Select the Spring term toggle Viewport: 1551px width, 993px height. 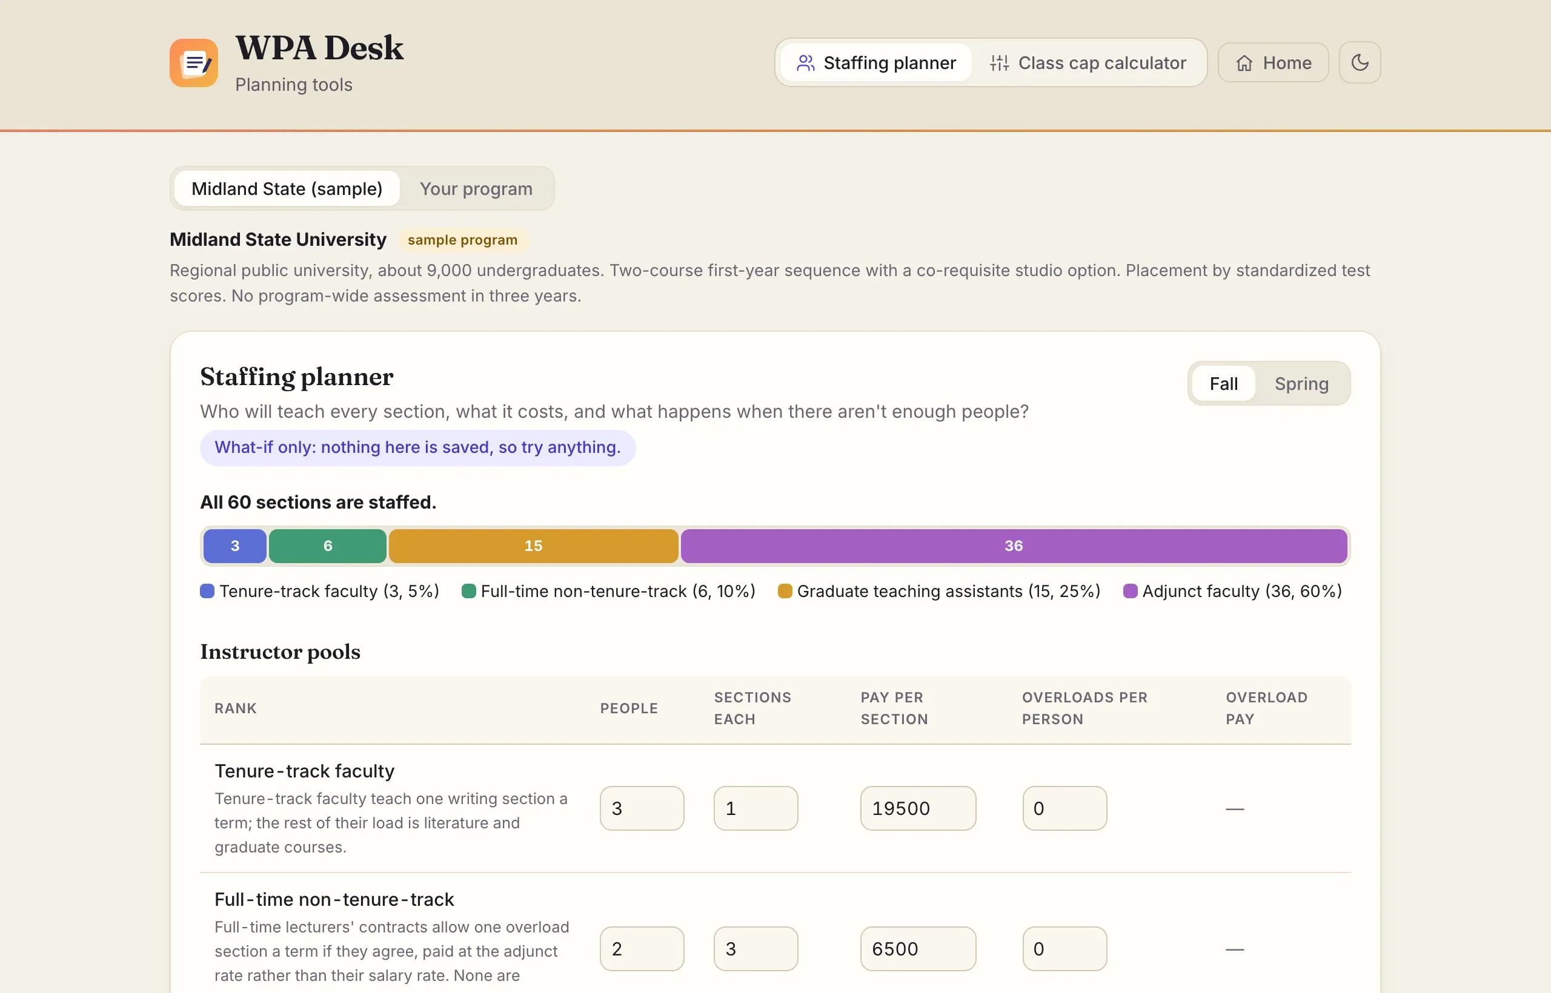point(1301,384)
